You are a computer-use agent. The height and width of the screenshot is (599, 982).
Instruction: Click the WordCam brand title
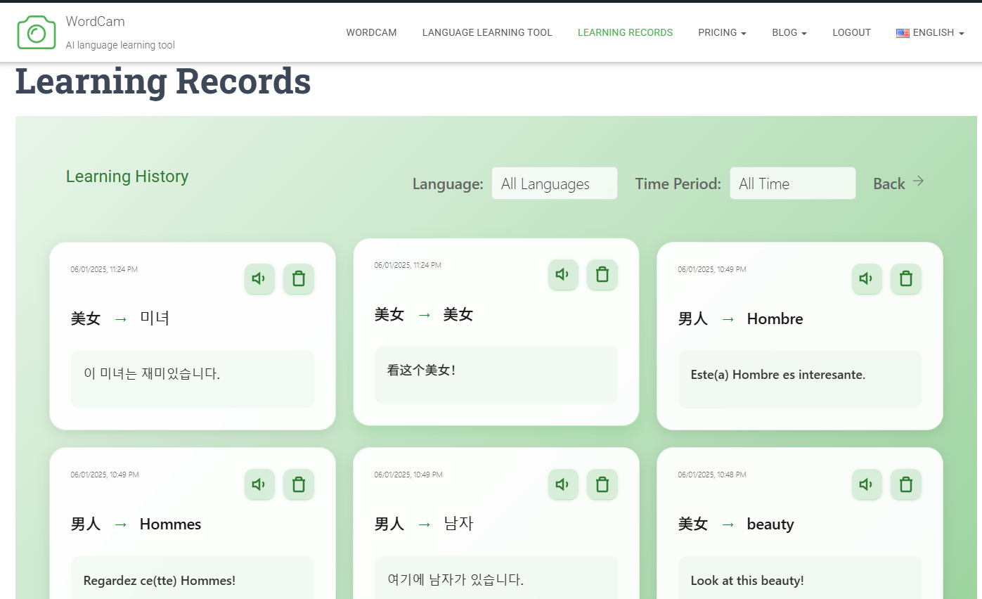96,22
